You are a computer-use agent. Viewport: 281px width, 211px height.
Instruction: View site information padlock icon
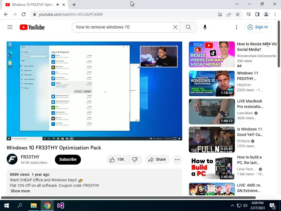tap(35, 14)
